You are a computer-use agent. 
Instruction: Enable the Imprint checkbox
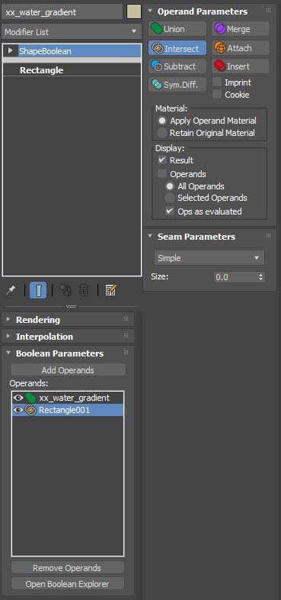pos(217,82)
